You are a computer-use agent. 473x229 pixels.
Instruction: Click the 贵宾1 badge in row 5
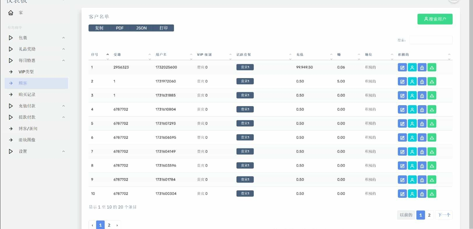pos(245,124)
